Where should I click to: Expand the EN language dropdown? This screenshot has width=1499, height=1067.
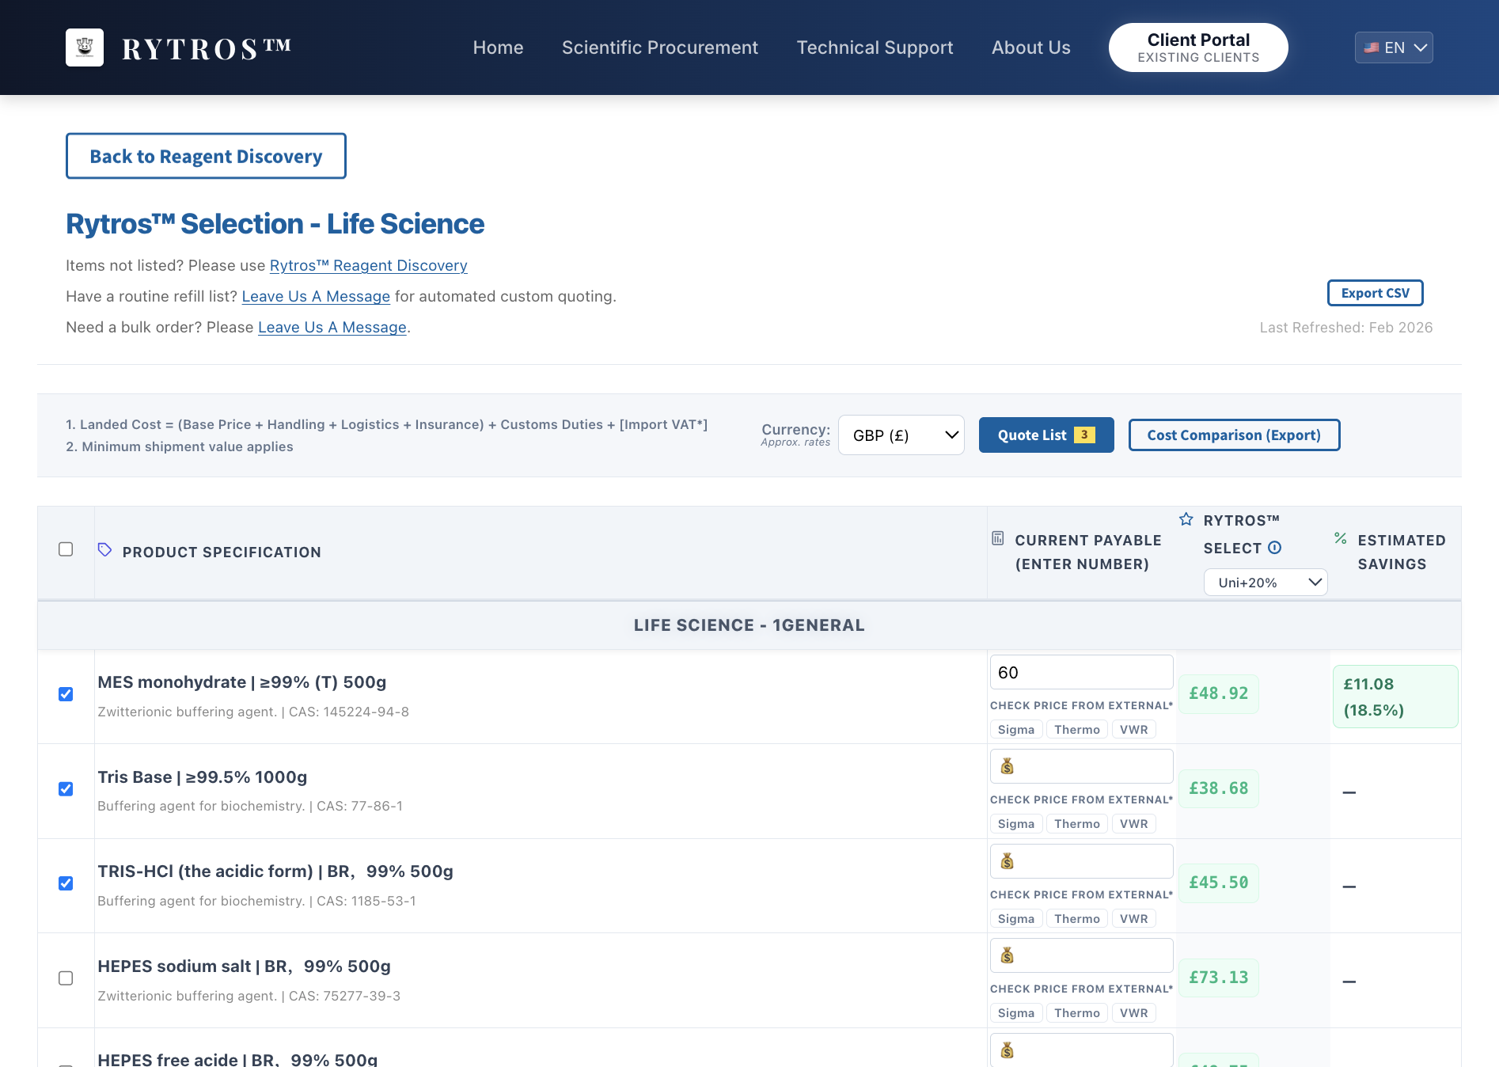pos(1394,47)
